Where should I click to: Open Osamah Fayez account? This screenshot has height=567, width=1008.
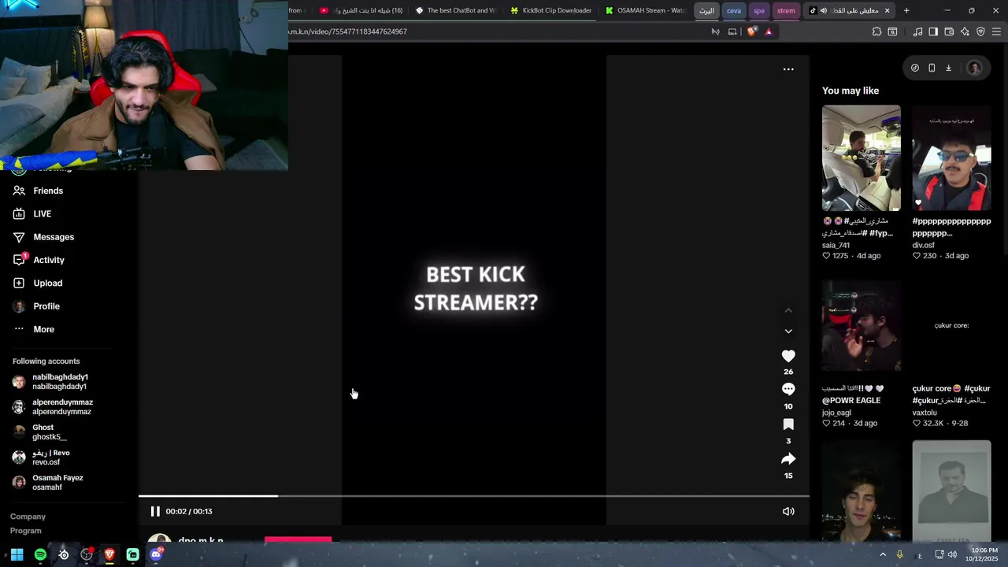click(x=47, y=483)
